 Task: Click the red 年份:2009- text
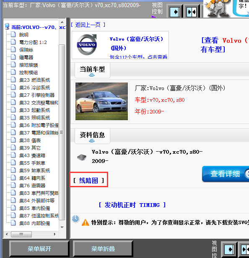coord(149,111)
